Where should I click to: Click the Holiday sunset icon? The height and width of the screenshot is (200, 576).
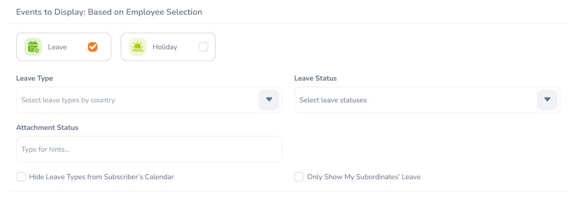(x=137, y=47)
